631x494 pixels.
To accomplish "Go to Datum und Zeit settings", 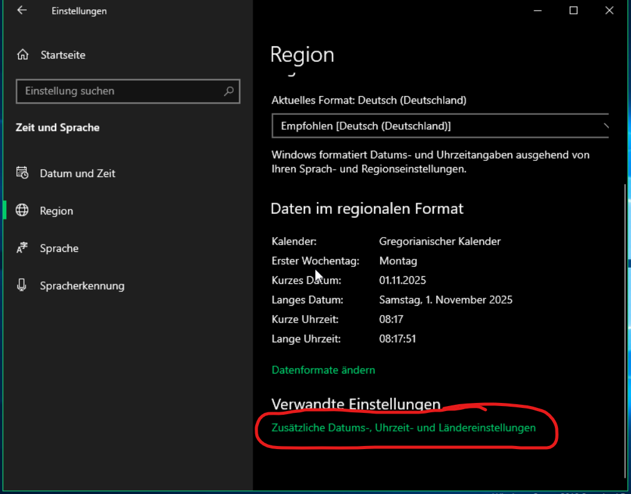I will [77, 173].
